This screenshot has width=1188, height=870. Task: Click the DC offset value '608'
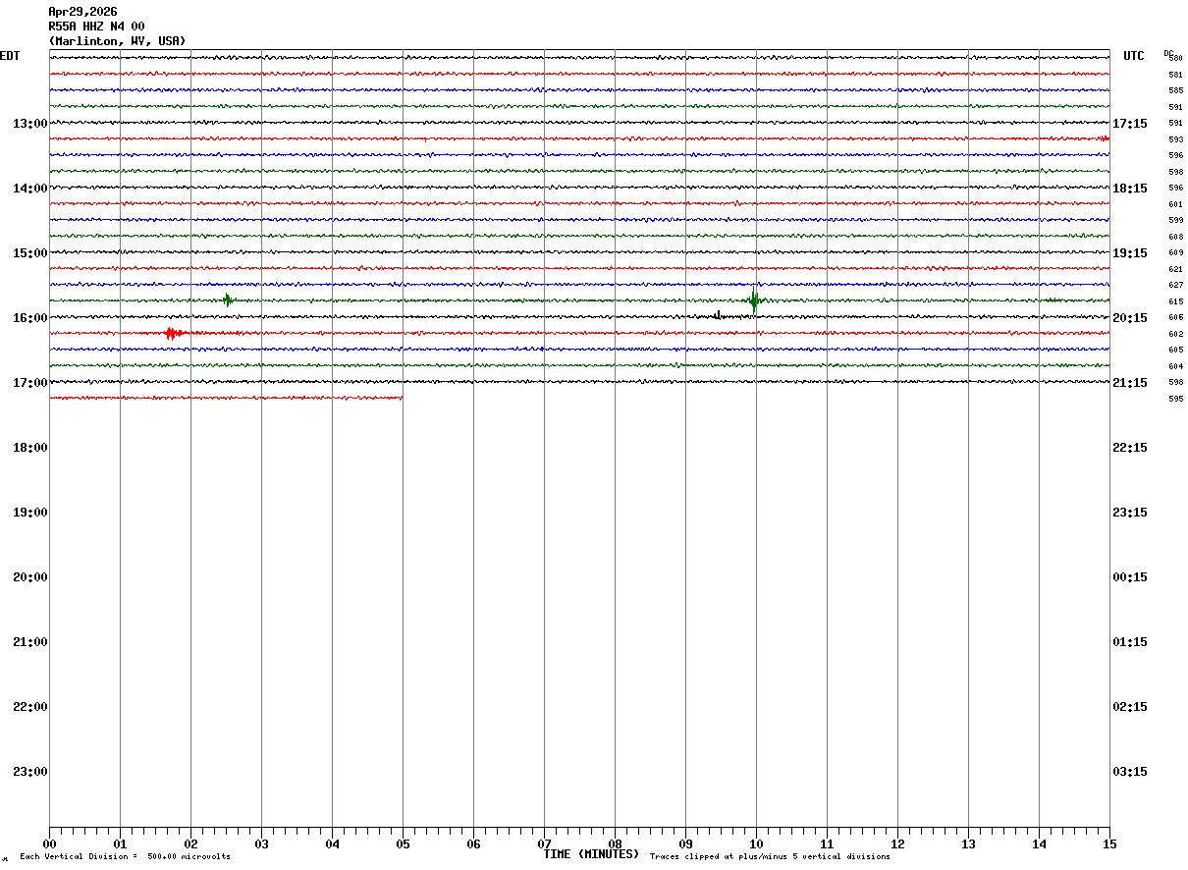[1176, 237]
